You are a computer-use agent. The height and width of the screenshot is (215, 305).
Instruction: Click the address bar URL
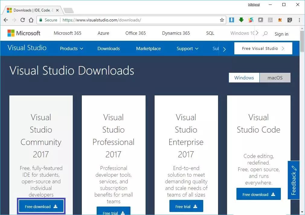pyautogui.click(x=101, y=20)
